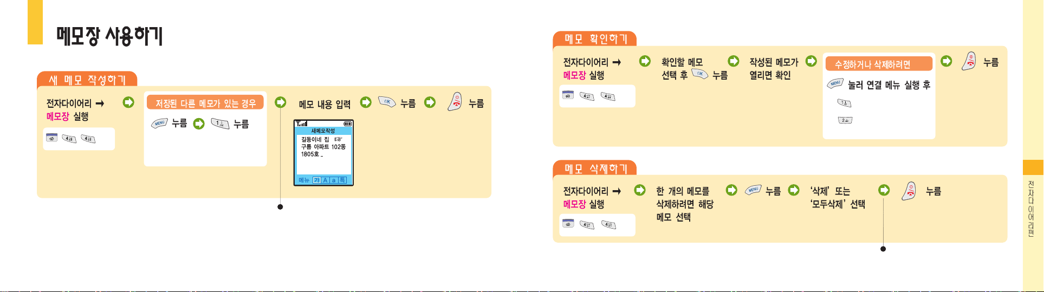Click MENU key in memo delete section
Viewport: 1044px width, 292px height.
click(x=753, y=190)
